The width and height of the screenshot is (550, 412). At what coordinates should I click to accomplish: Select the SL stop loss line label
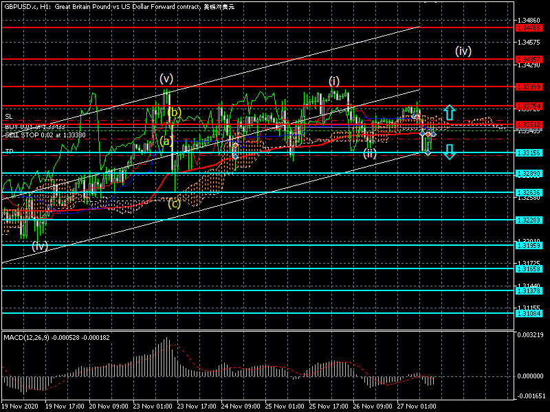pos(8,117)
